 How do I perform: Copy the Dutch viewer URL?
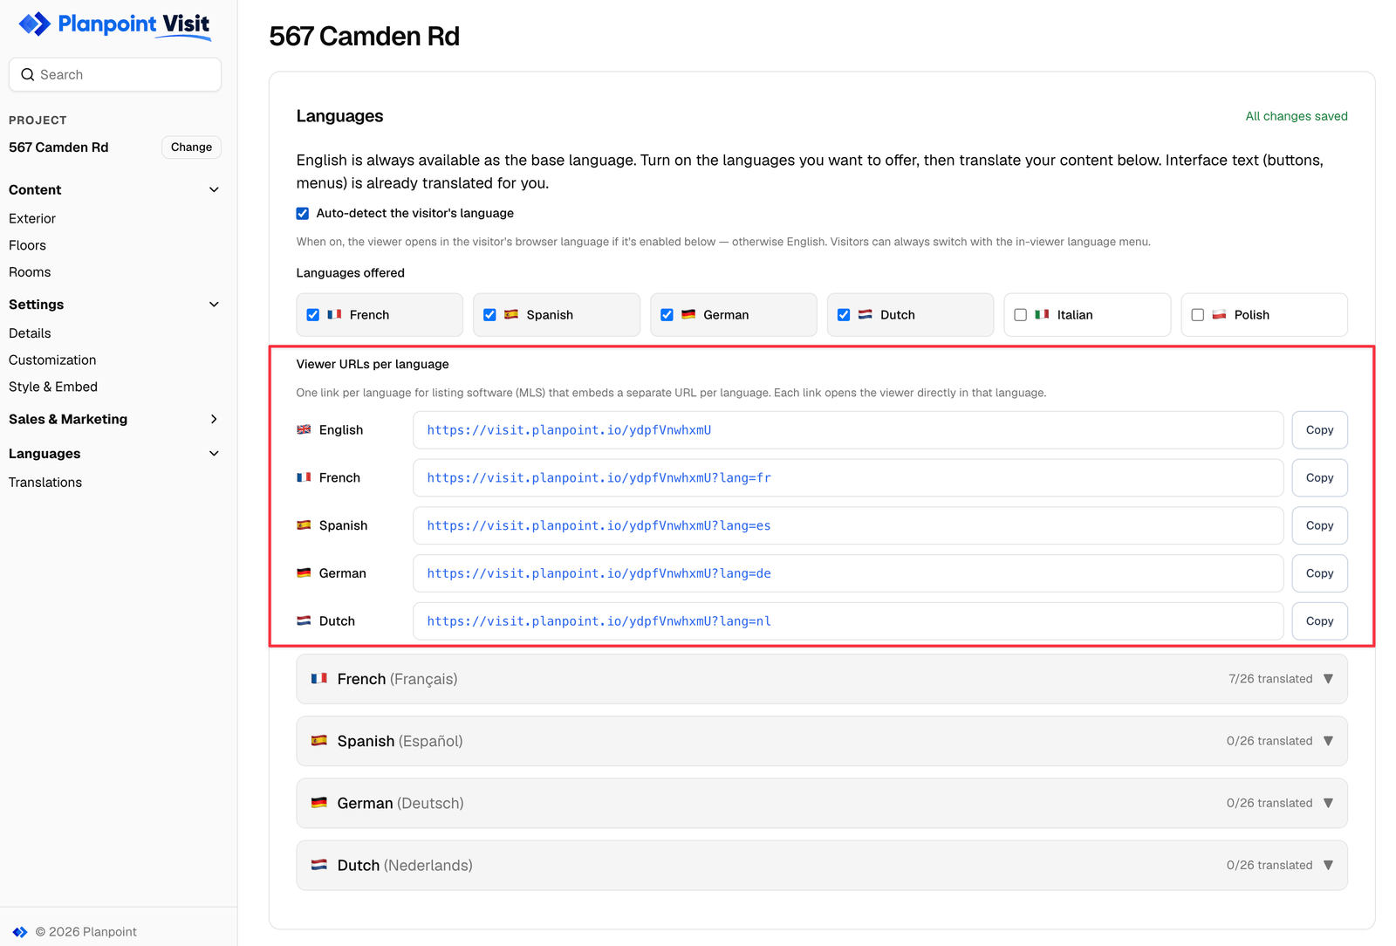coord(1319,621)
